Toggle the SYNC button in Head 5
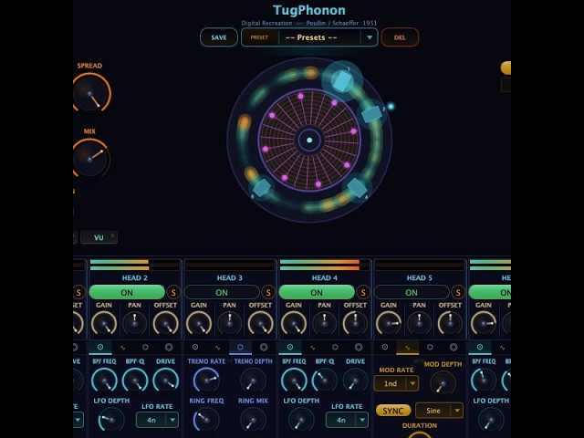Viewport: 584px width, 438px height. (393, 411)
